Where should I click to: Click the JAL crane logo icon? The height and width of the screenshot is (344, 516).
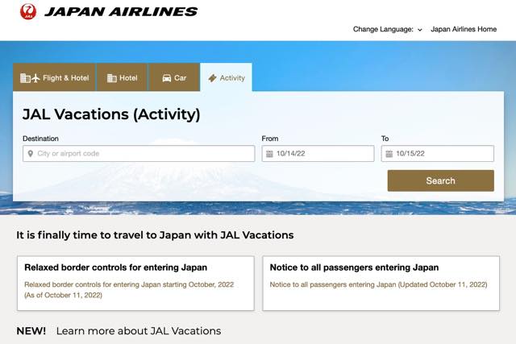pos(28,11)
